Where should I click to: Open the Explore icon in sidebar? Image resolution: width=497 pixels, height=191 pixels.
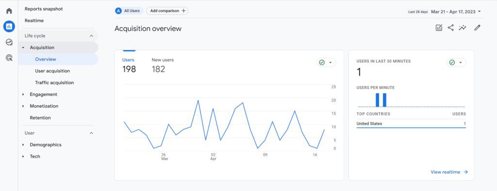tap(9, 42)
